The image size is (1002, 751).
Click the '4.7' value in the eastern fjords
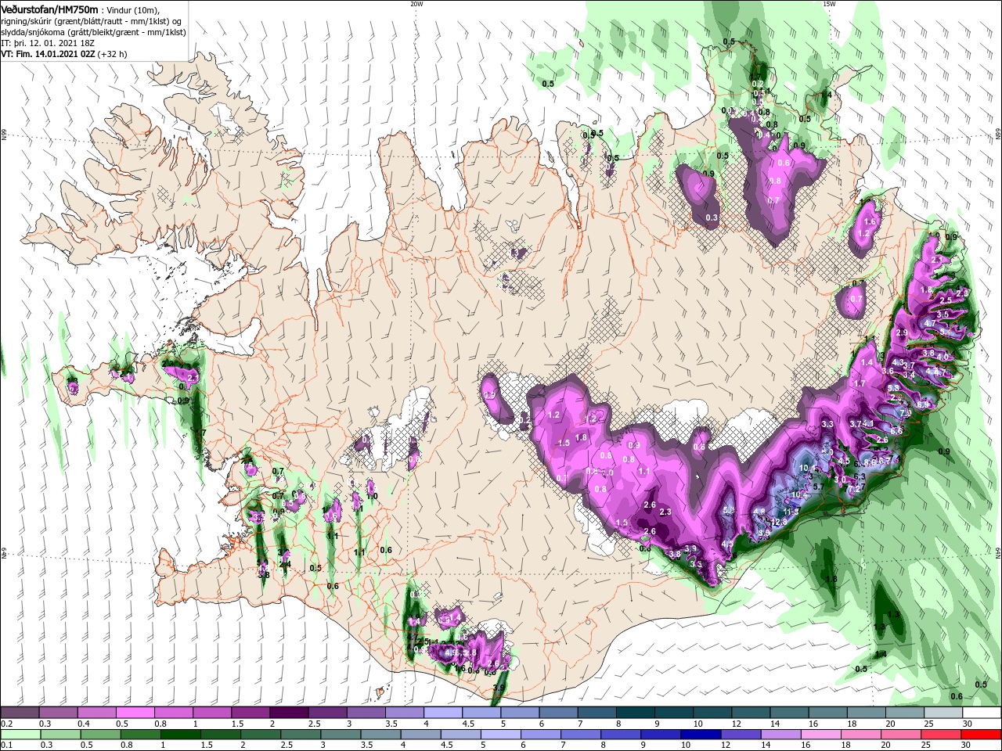tap(930, 322)
